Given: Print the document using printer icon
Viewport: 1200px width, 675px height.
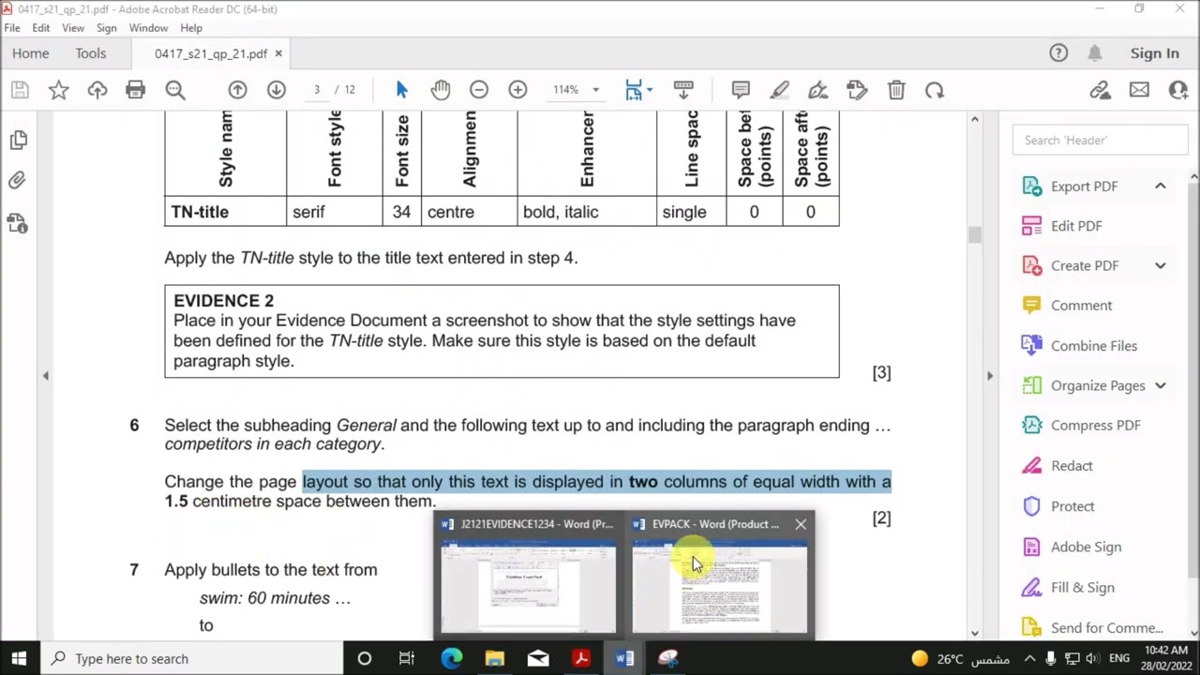Looking at the screenshot, I should [x=136, y=90].
